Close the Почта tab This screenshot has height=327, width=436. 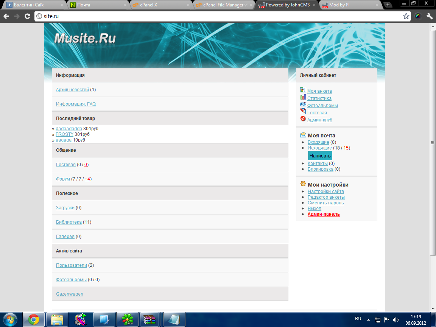tap(125, 5)
